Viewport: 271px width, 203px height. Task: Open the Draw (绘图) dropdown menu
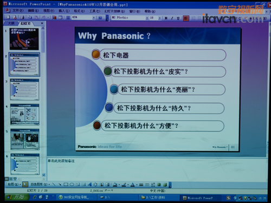pyautogui.click(x=14, y=185)
